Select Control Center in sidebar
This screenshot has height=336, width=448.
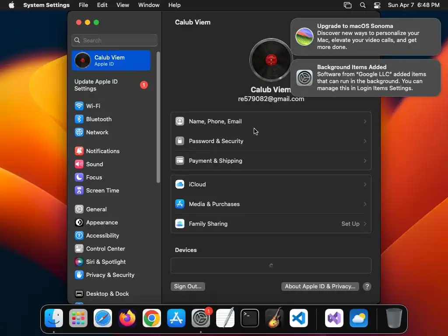coord(100,249)
